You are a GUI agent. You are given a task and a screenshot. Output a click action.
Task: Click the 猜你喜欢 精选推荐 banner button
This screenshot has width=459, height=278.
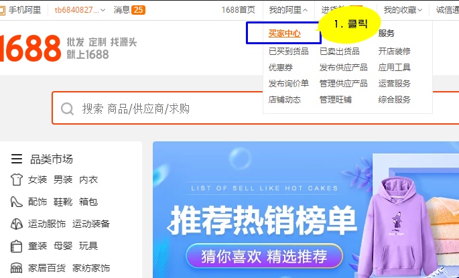pos(264,256)
